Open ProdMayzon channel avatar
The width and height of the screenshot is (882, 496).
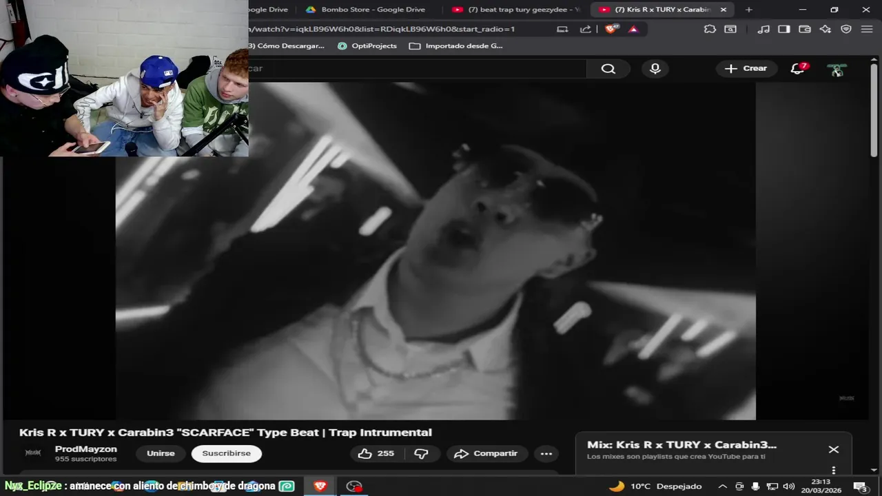[x=33, y=453]
